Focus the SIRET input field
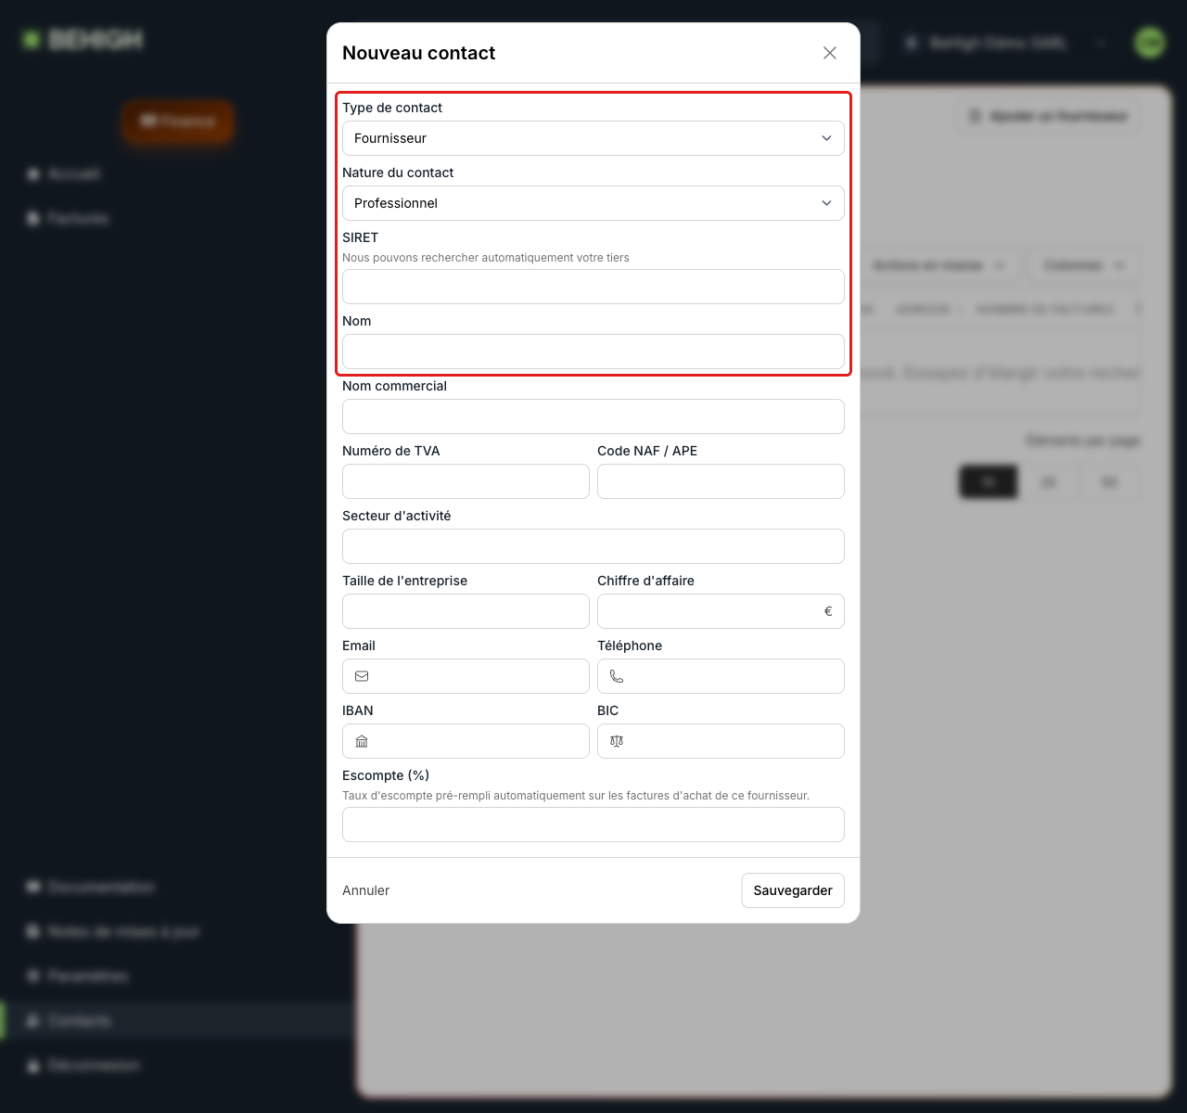1187x1113 pixels. 593,287
